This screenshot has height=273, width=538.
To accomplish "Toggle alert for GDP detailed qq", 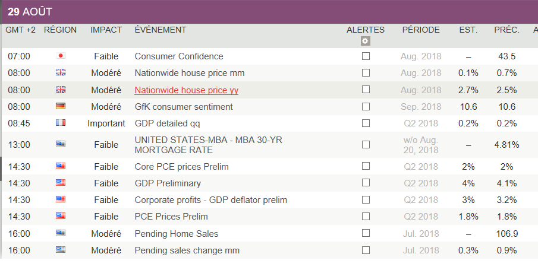I will pos(366,123).
